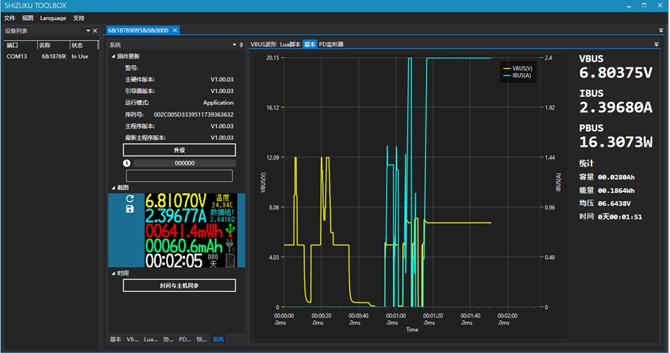Image resolution: width=670 pixels, height=353 pixels.
Task: Collapse the 固件更新 section
Action: click(113, 56)
